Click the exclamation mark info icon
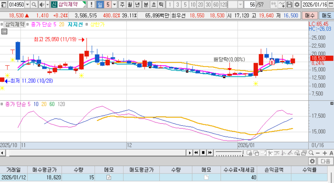The image size is (334, 183). (91, 5)
